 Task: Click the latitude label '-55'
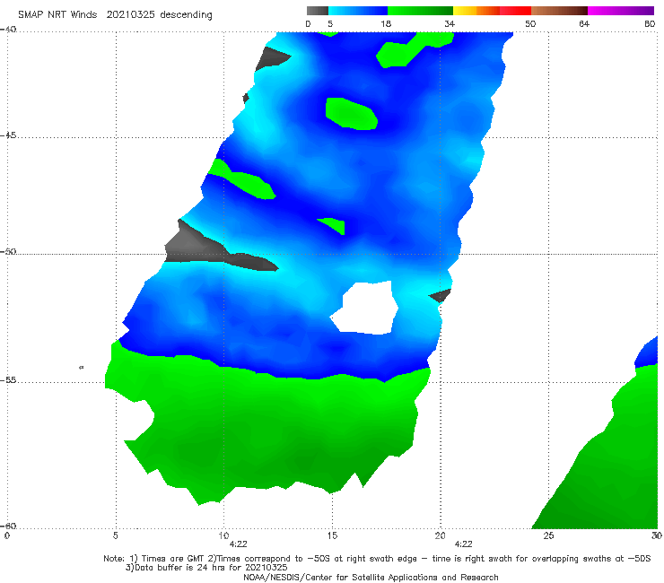8,380
